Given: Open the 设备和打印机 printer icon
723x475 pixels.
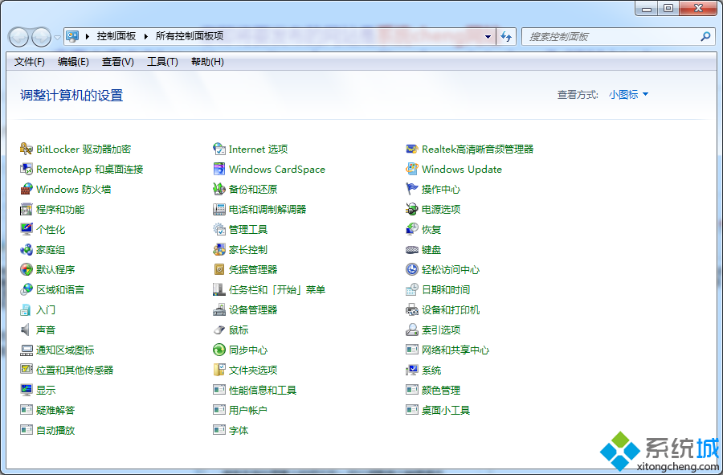Looking at the screenshot, I should (412, 310).
